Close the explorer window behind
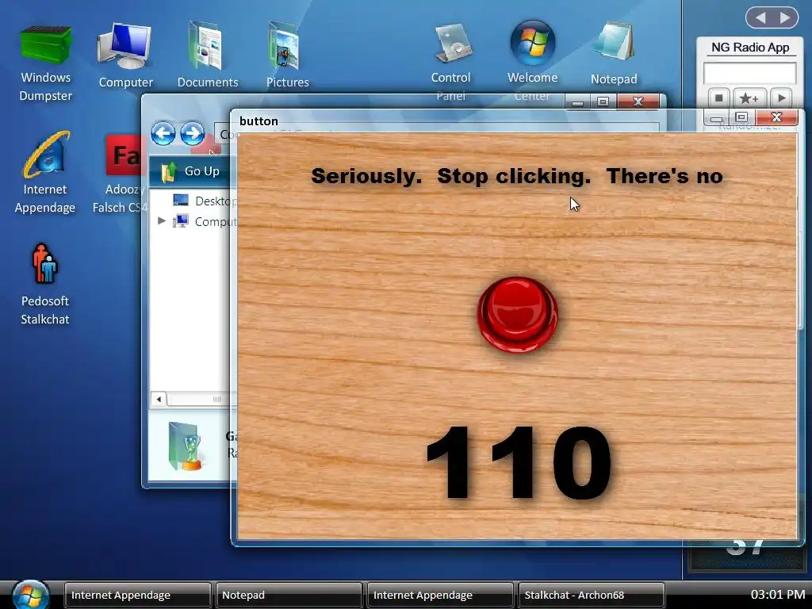Image resolution: width=812 pixels, height=609 pixels. coord(638,102)
